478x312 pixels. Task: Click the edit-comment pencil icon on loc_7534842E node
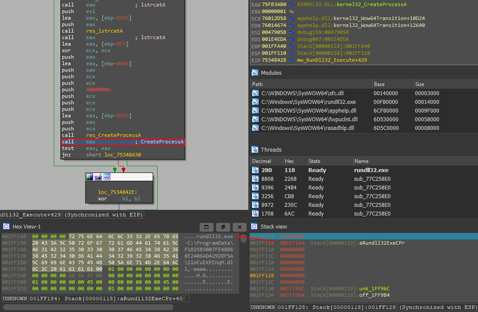(98, 177)
